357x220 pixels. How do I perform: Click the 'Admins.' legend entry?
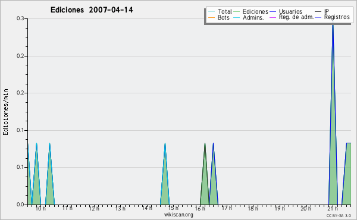(x=249, y=17)
